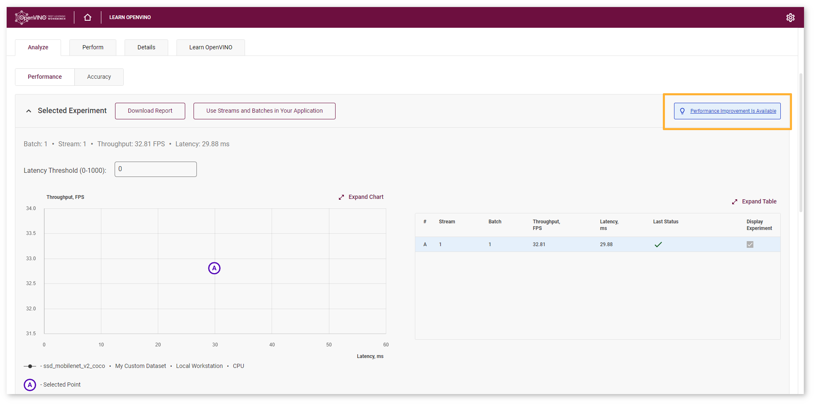
Task: Open settings via the gear icon
Action: point(790,17)
